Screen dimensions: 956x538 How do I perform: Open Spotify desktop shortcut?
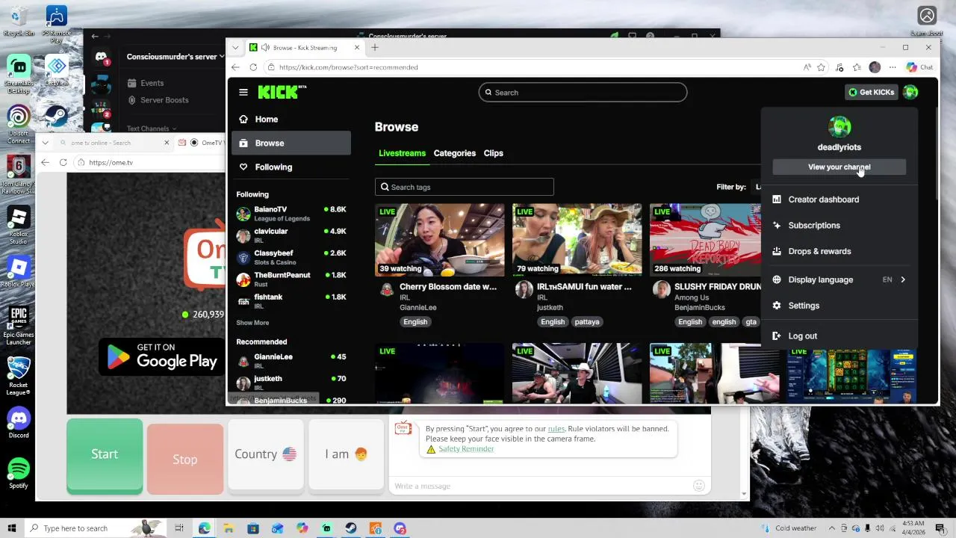[x=19, y=473]
